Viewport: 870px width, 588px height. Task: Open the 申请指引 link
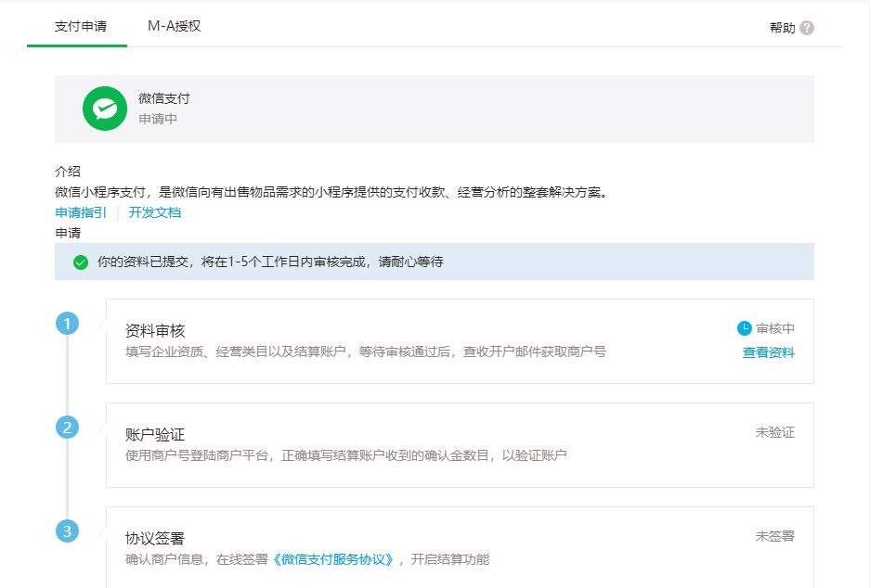[81, 212]
